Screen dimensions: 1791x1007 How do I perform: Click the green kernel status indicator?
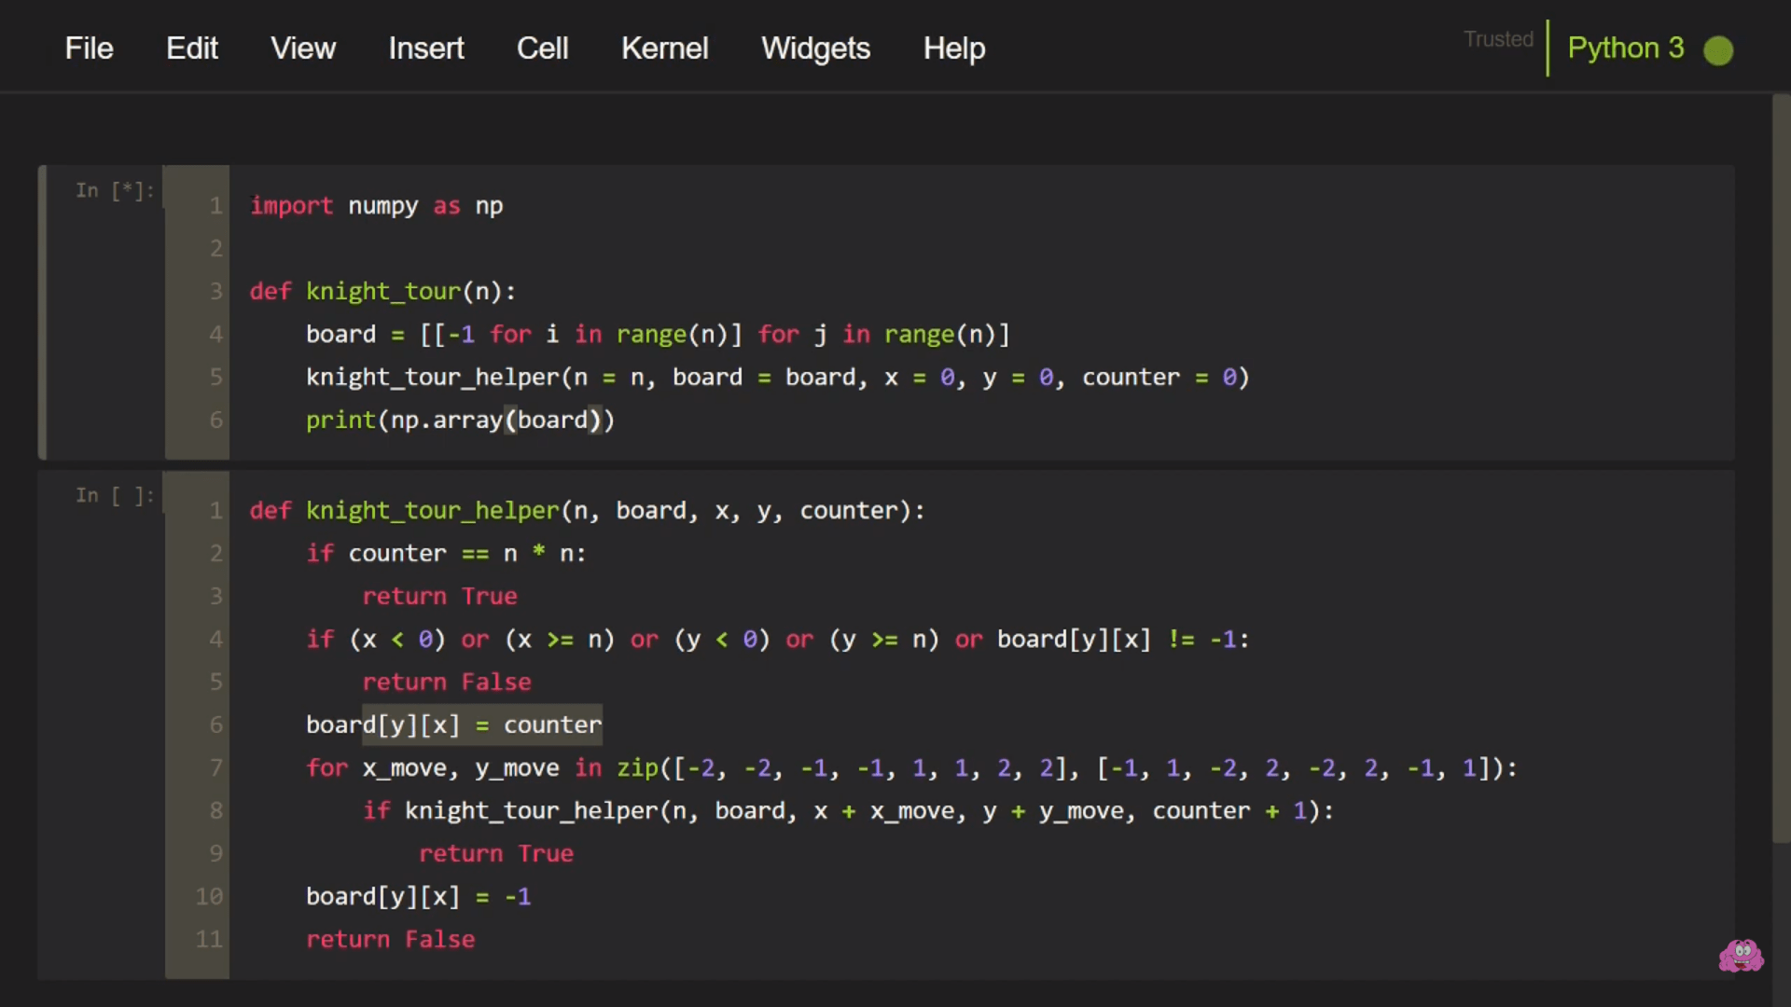point(1717,50)
